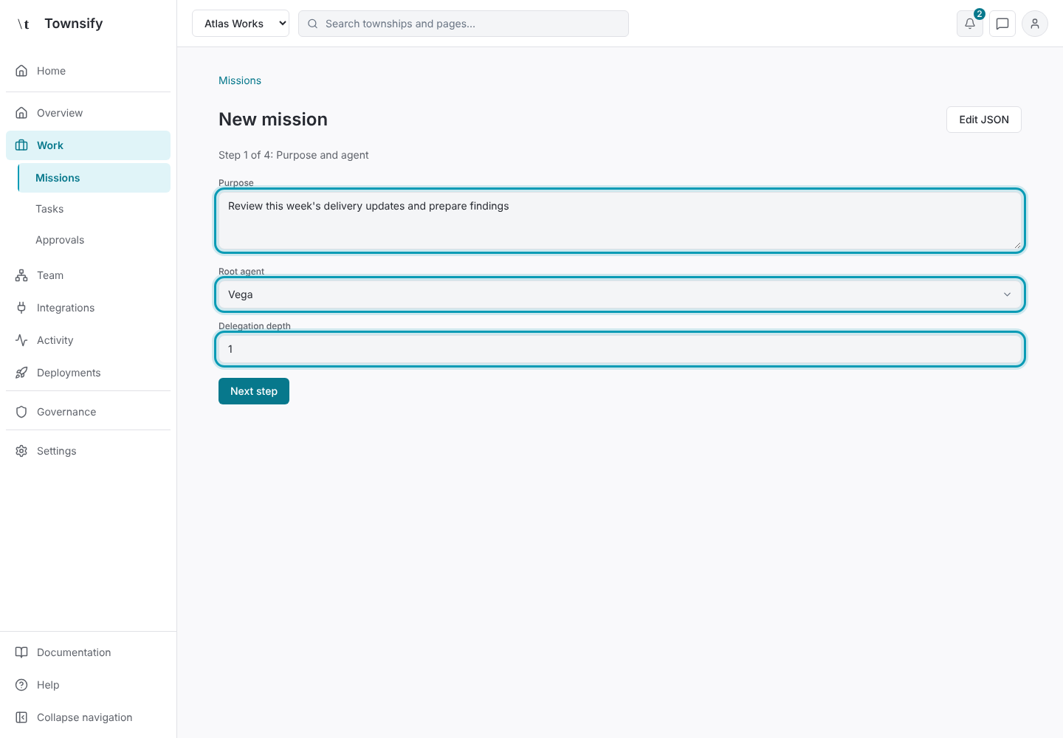Click the Activity pulse icon

pyautogui.click(x=21, y=340)
